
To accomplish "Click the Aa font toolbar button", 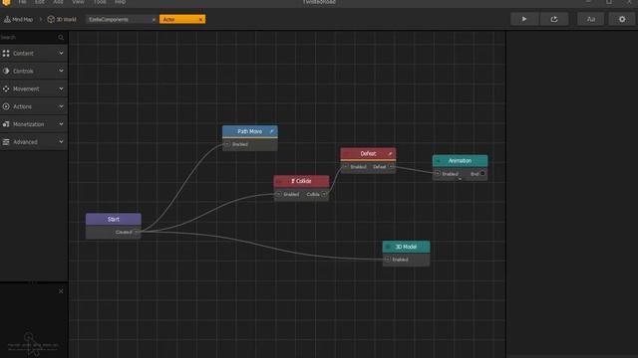I will coord(591,19).
